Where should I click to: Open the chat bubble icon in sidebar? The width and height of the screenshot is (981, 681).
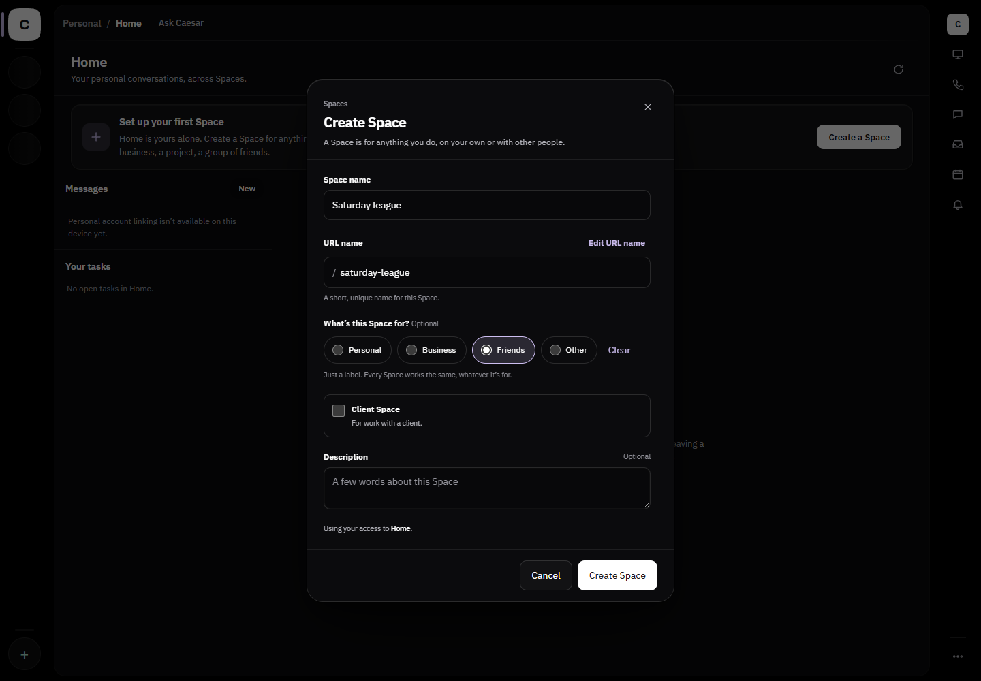958,114
